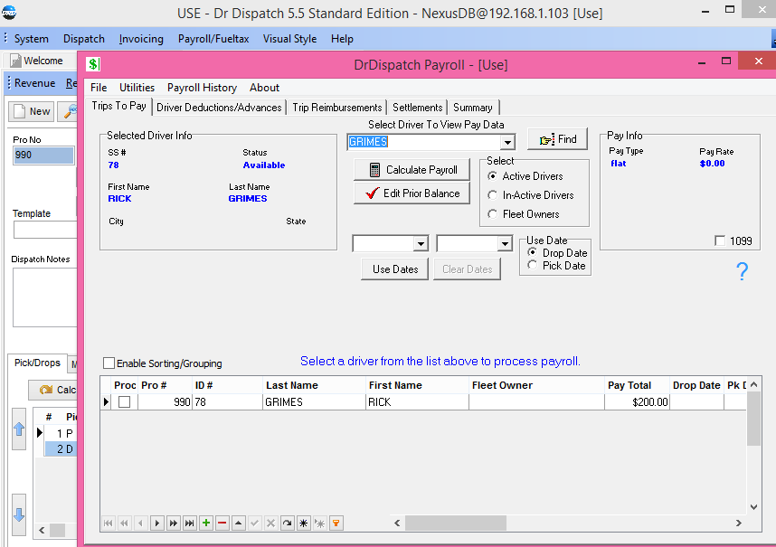
Task: Post changes with checkmark icon
Action: (x=254, y=523)
